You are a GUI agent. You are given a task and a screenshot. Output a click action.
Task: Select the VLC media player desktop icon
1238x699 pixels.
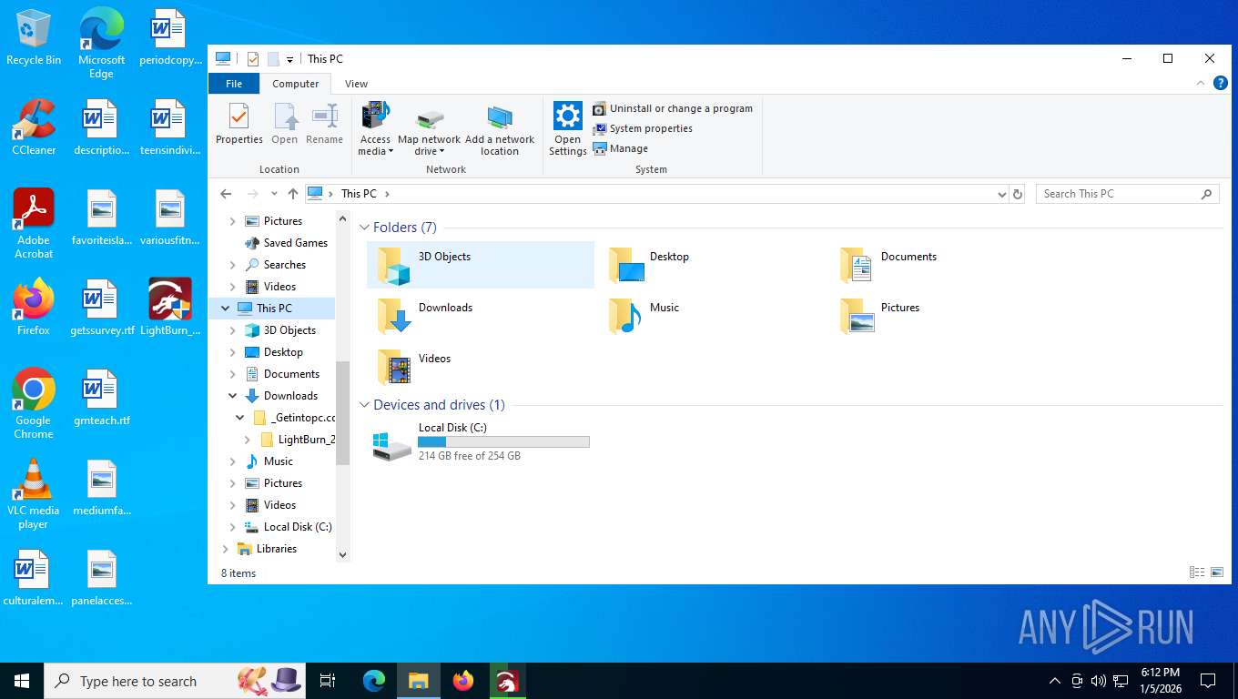tap(34, 493)
